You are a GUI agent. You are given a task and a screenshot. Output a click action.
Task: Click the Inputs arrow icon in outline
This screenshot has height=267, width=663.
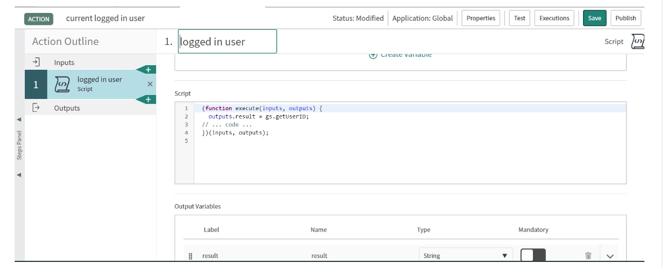pyautogui.click(x=35, y=62)
